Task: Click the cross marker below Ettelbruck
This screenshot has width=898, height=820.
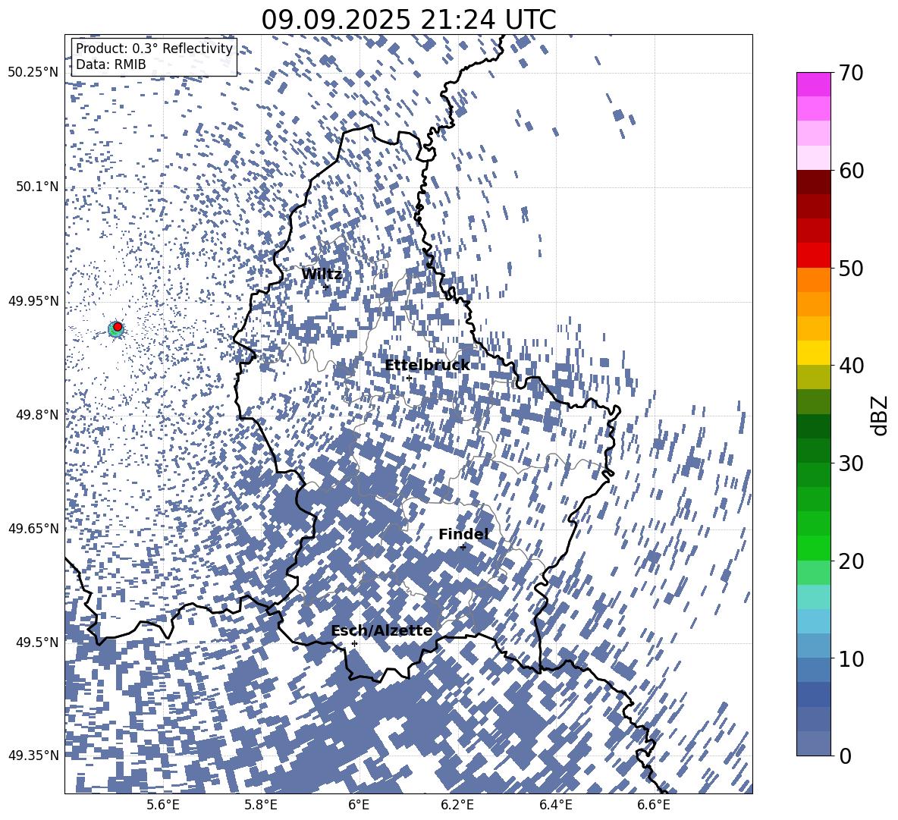Action: [x=409, y=378]
